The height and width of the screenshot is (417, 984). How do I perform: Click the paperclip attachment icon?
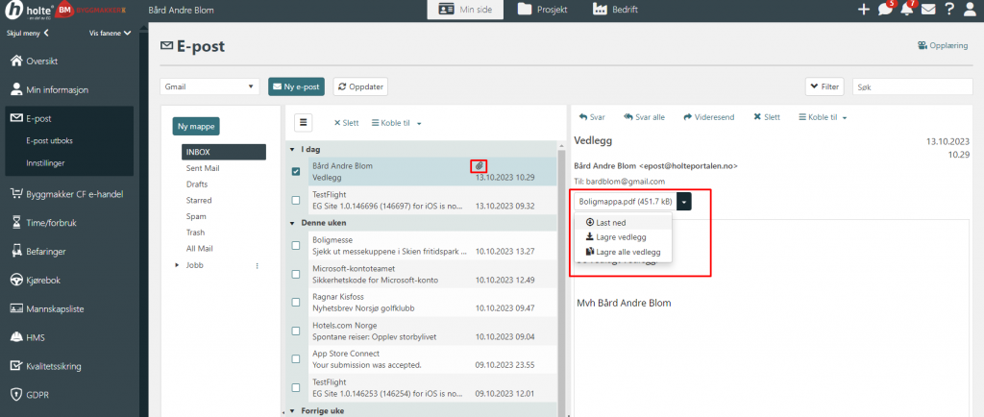(x=479, y=165)
